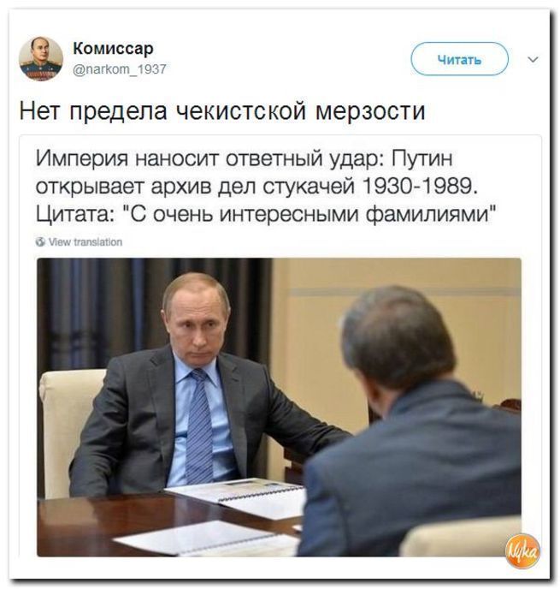Open the embedded meeting photo

click(279, 408)
